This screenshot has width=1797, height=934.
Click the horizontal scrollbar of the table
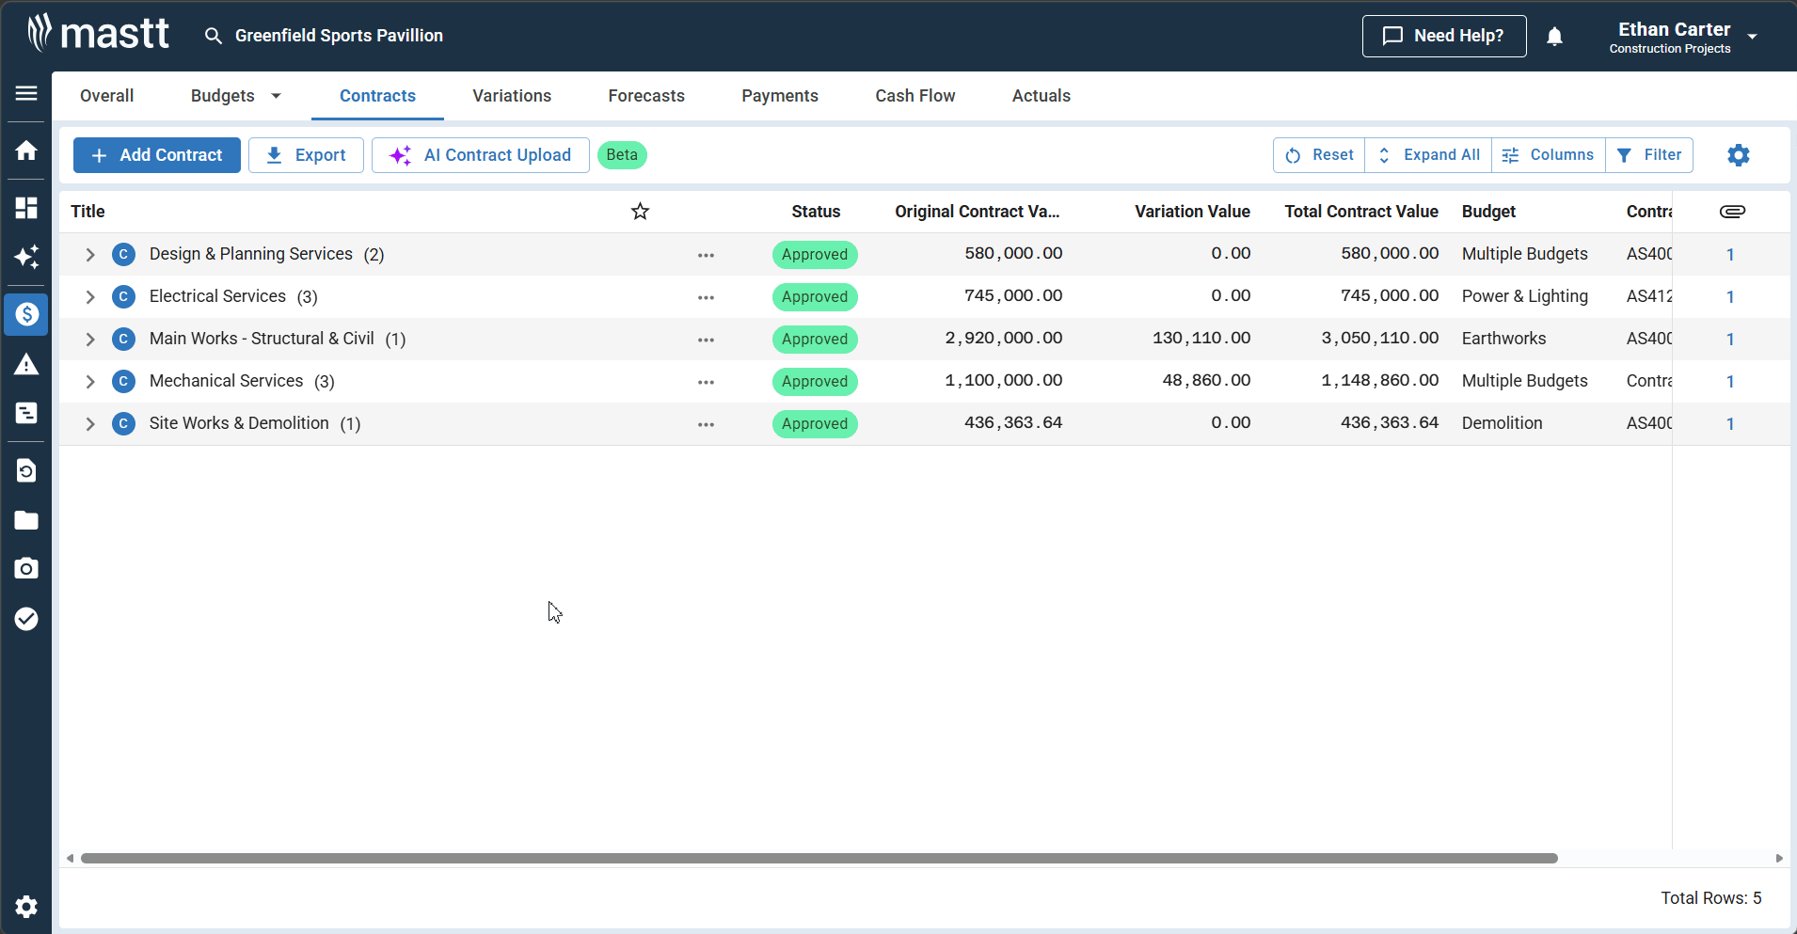click(819, 858)
